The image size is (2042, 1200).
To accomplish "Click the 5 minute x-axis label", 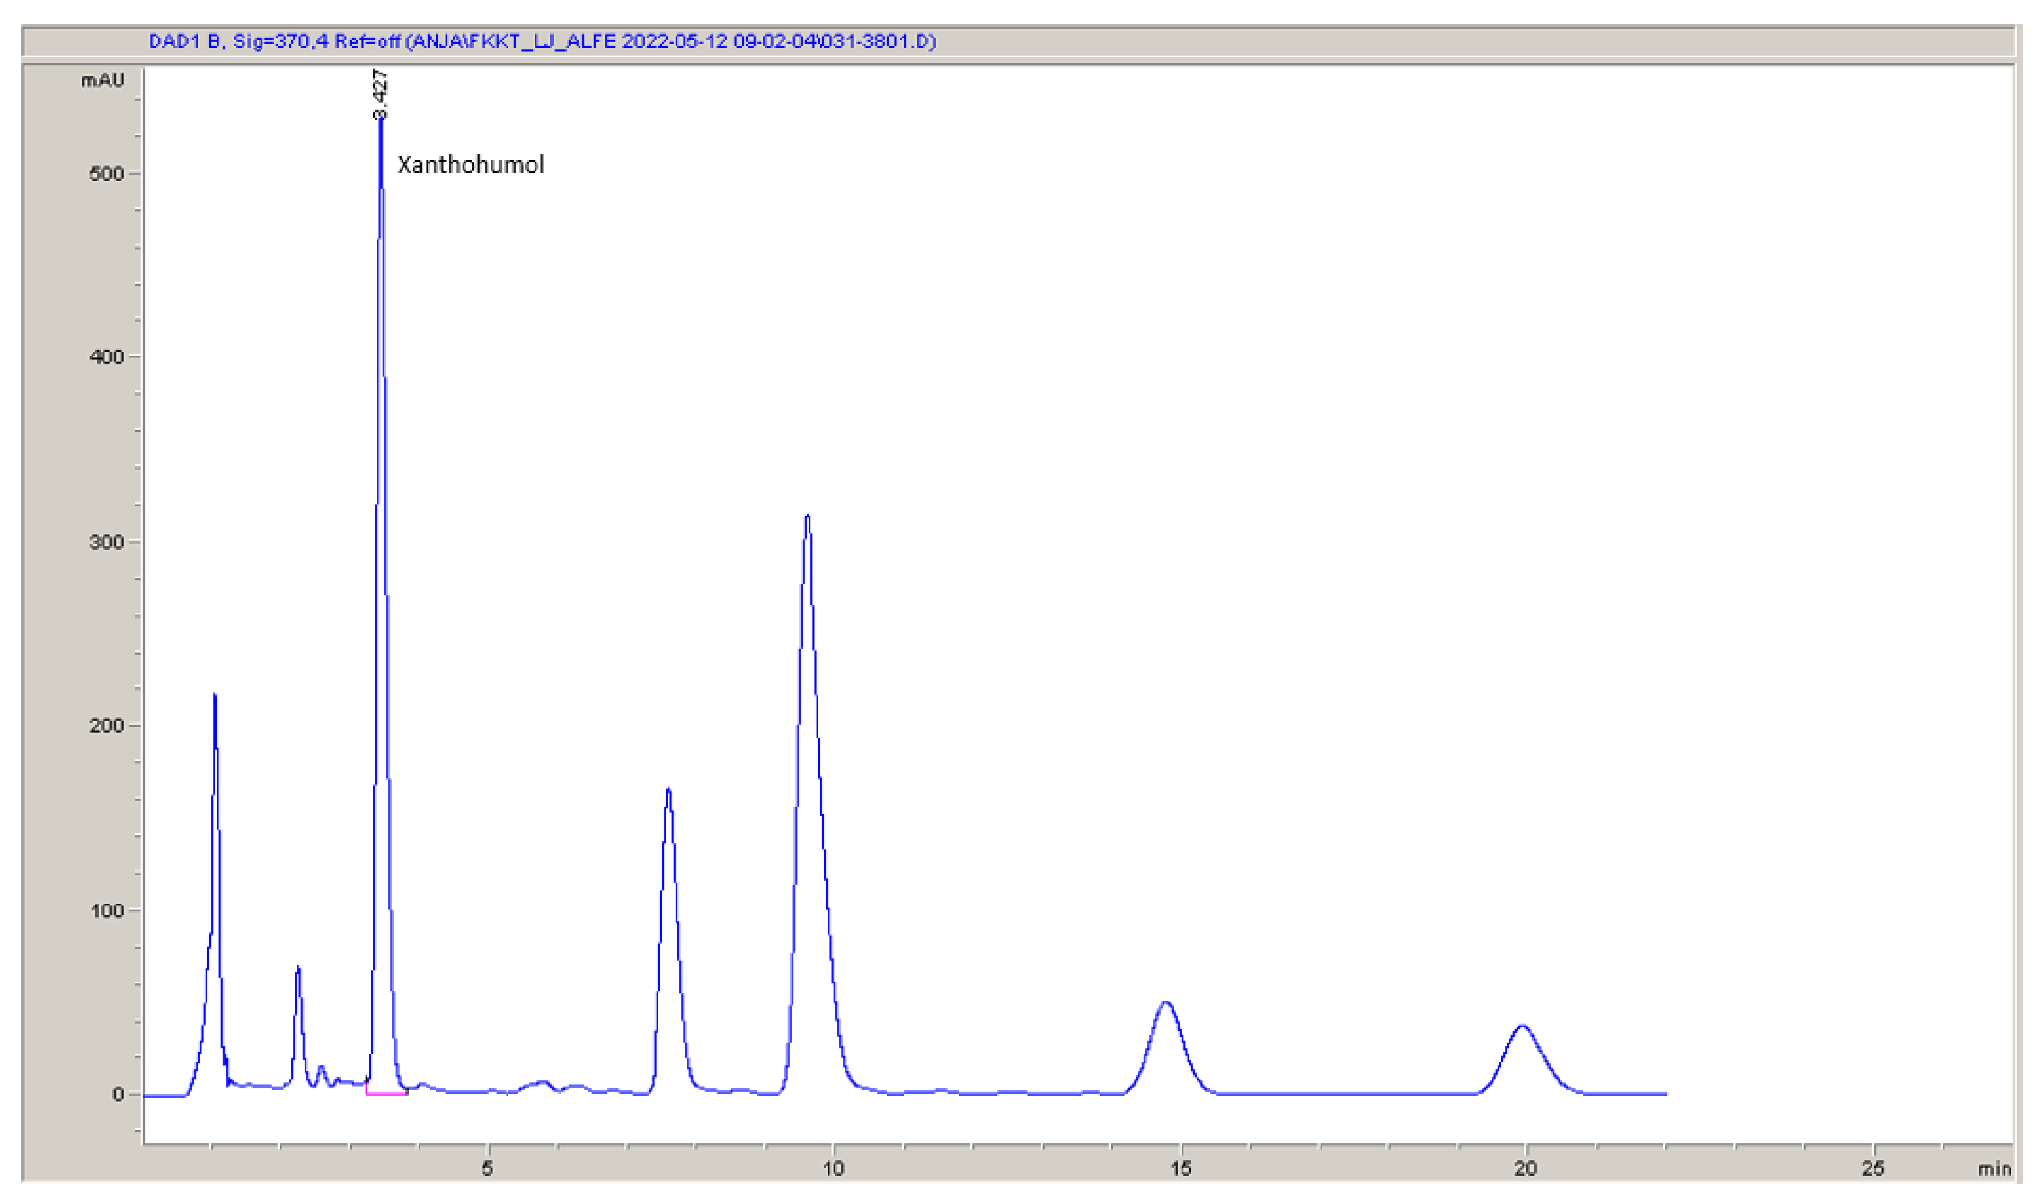I will coord(487,1168).
